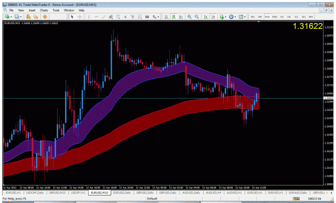The image size is (336, 203).
Task: Select the M15 timeframe button
Action: [267, 17]
